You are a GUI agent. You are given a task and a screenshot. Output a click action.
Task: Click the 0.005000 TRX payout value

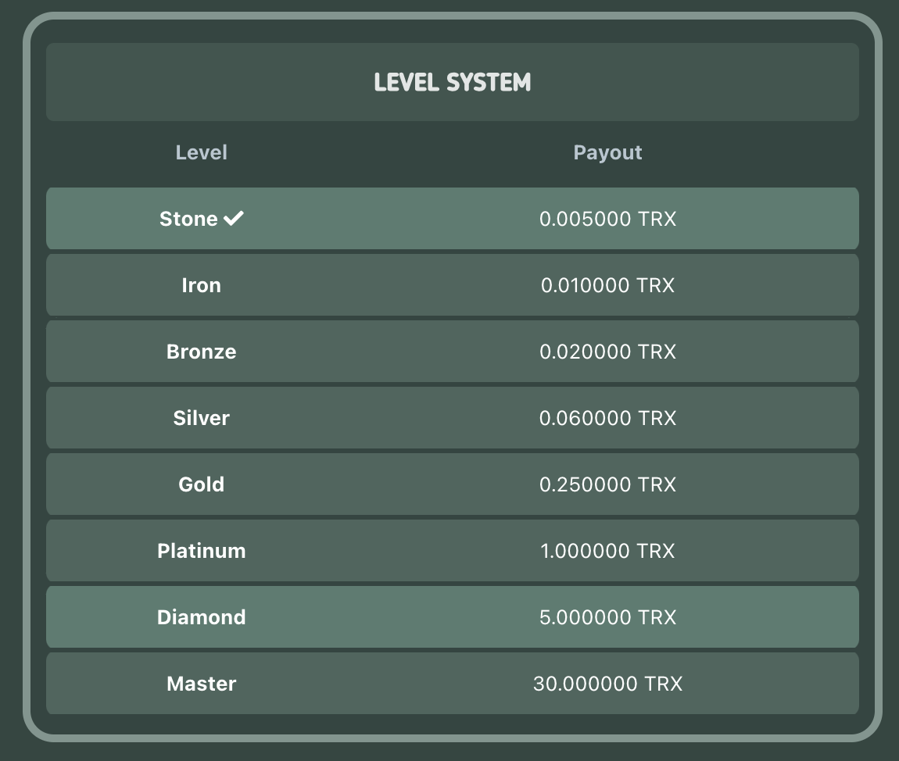(607, 219)
